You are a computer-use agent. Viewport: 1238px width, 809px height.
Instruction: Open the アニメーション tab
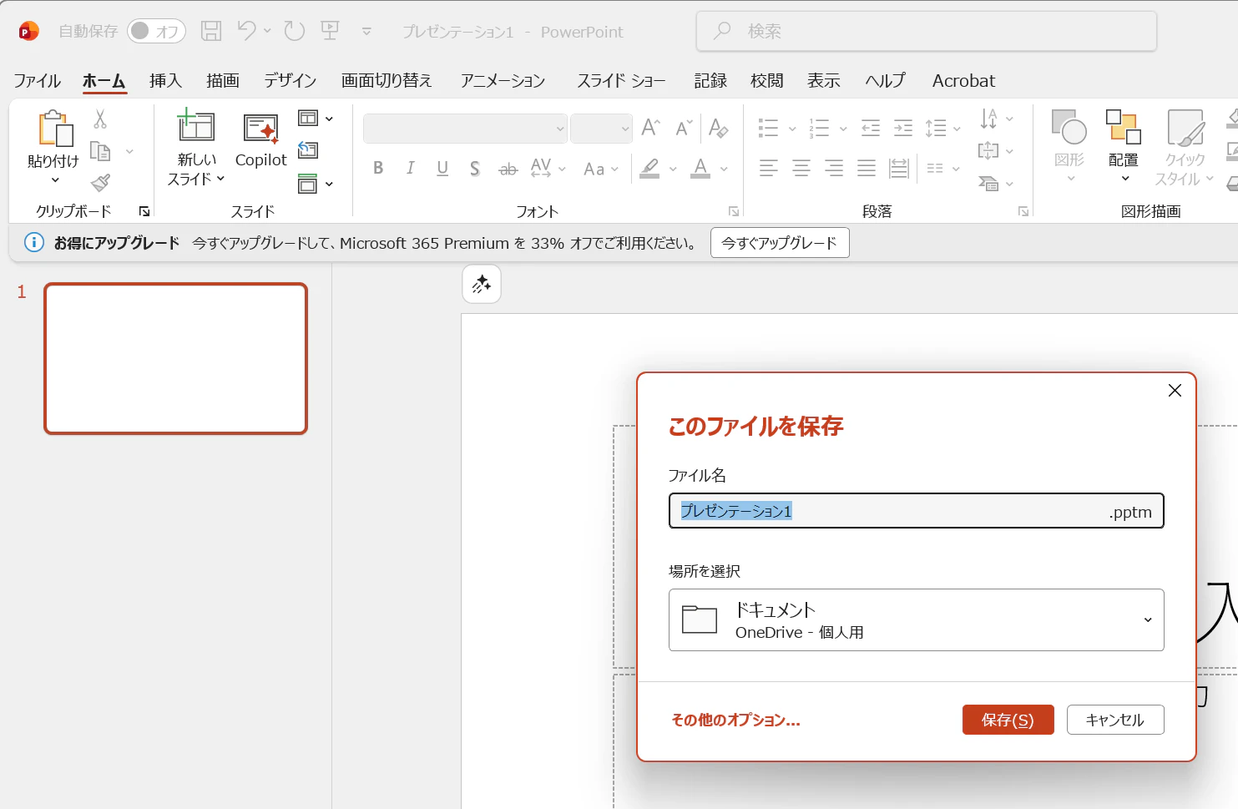tap(503, 80)
